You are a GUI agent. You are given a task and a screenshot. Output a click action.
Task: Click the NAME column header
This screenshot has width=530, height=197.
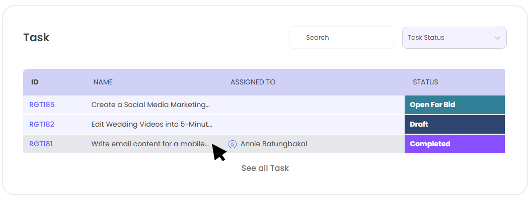103,82
